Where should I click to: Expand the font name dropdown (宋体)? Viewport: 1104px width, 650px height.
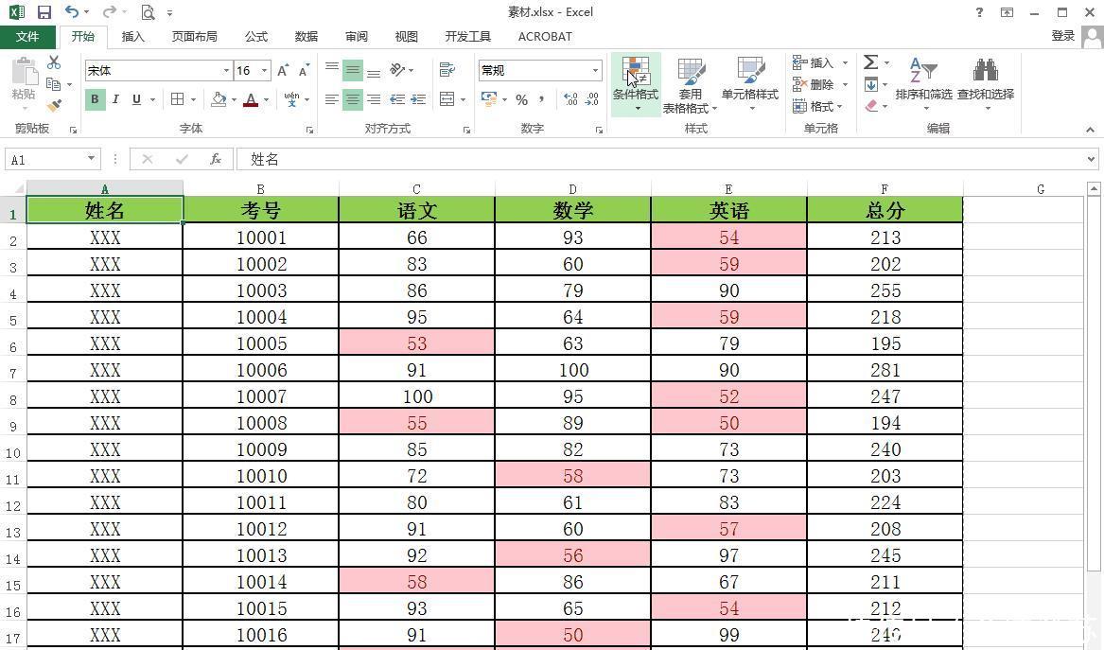pyautogui.click(x=226, y=71)
